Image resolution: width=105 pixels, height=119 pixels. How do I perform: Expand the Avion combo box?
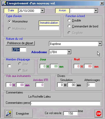click(96, 11)
